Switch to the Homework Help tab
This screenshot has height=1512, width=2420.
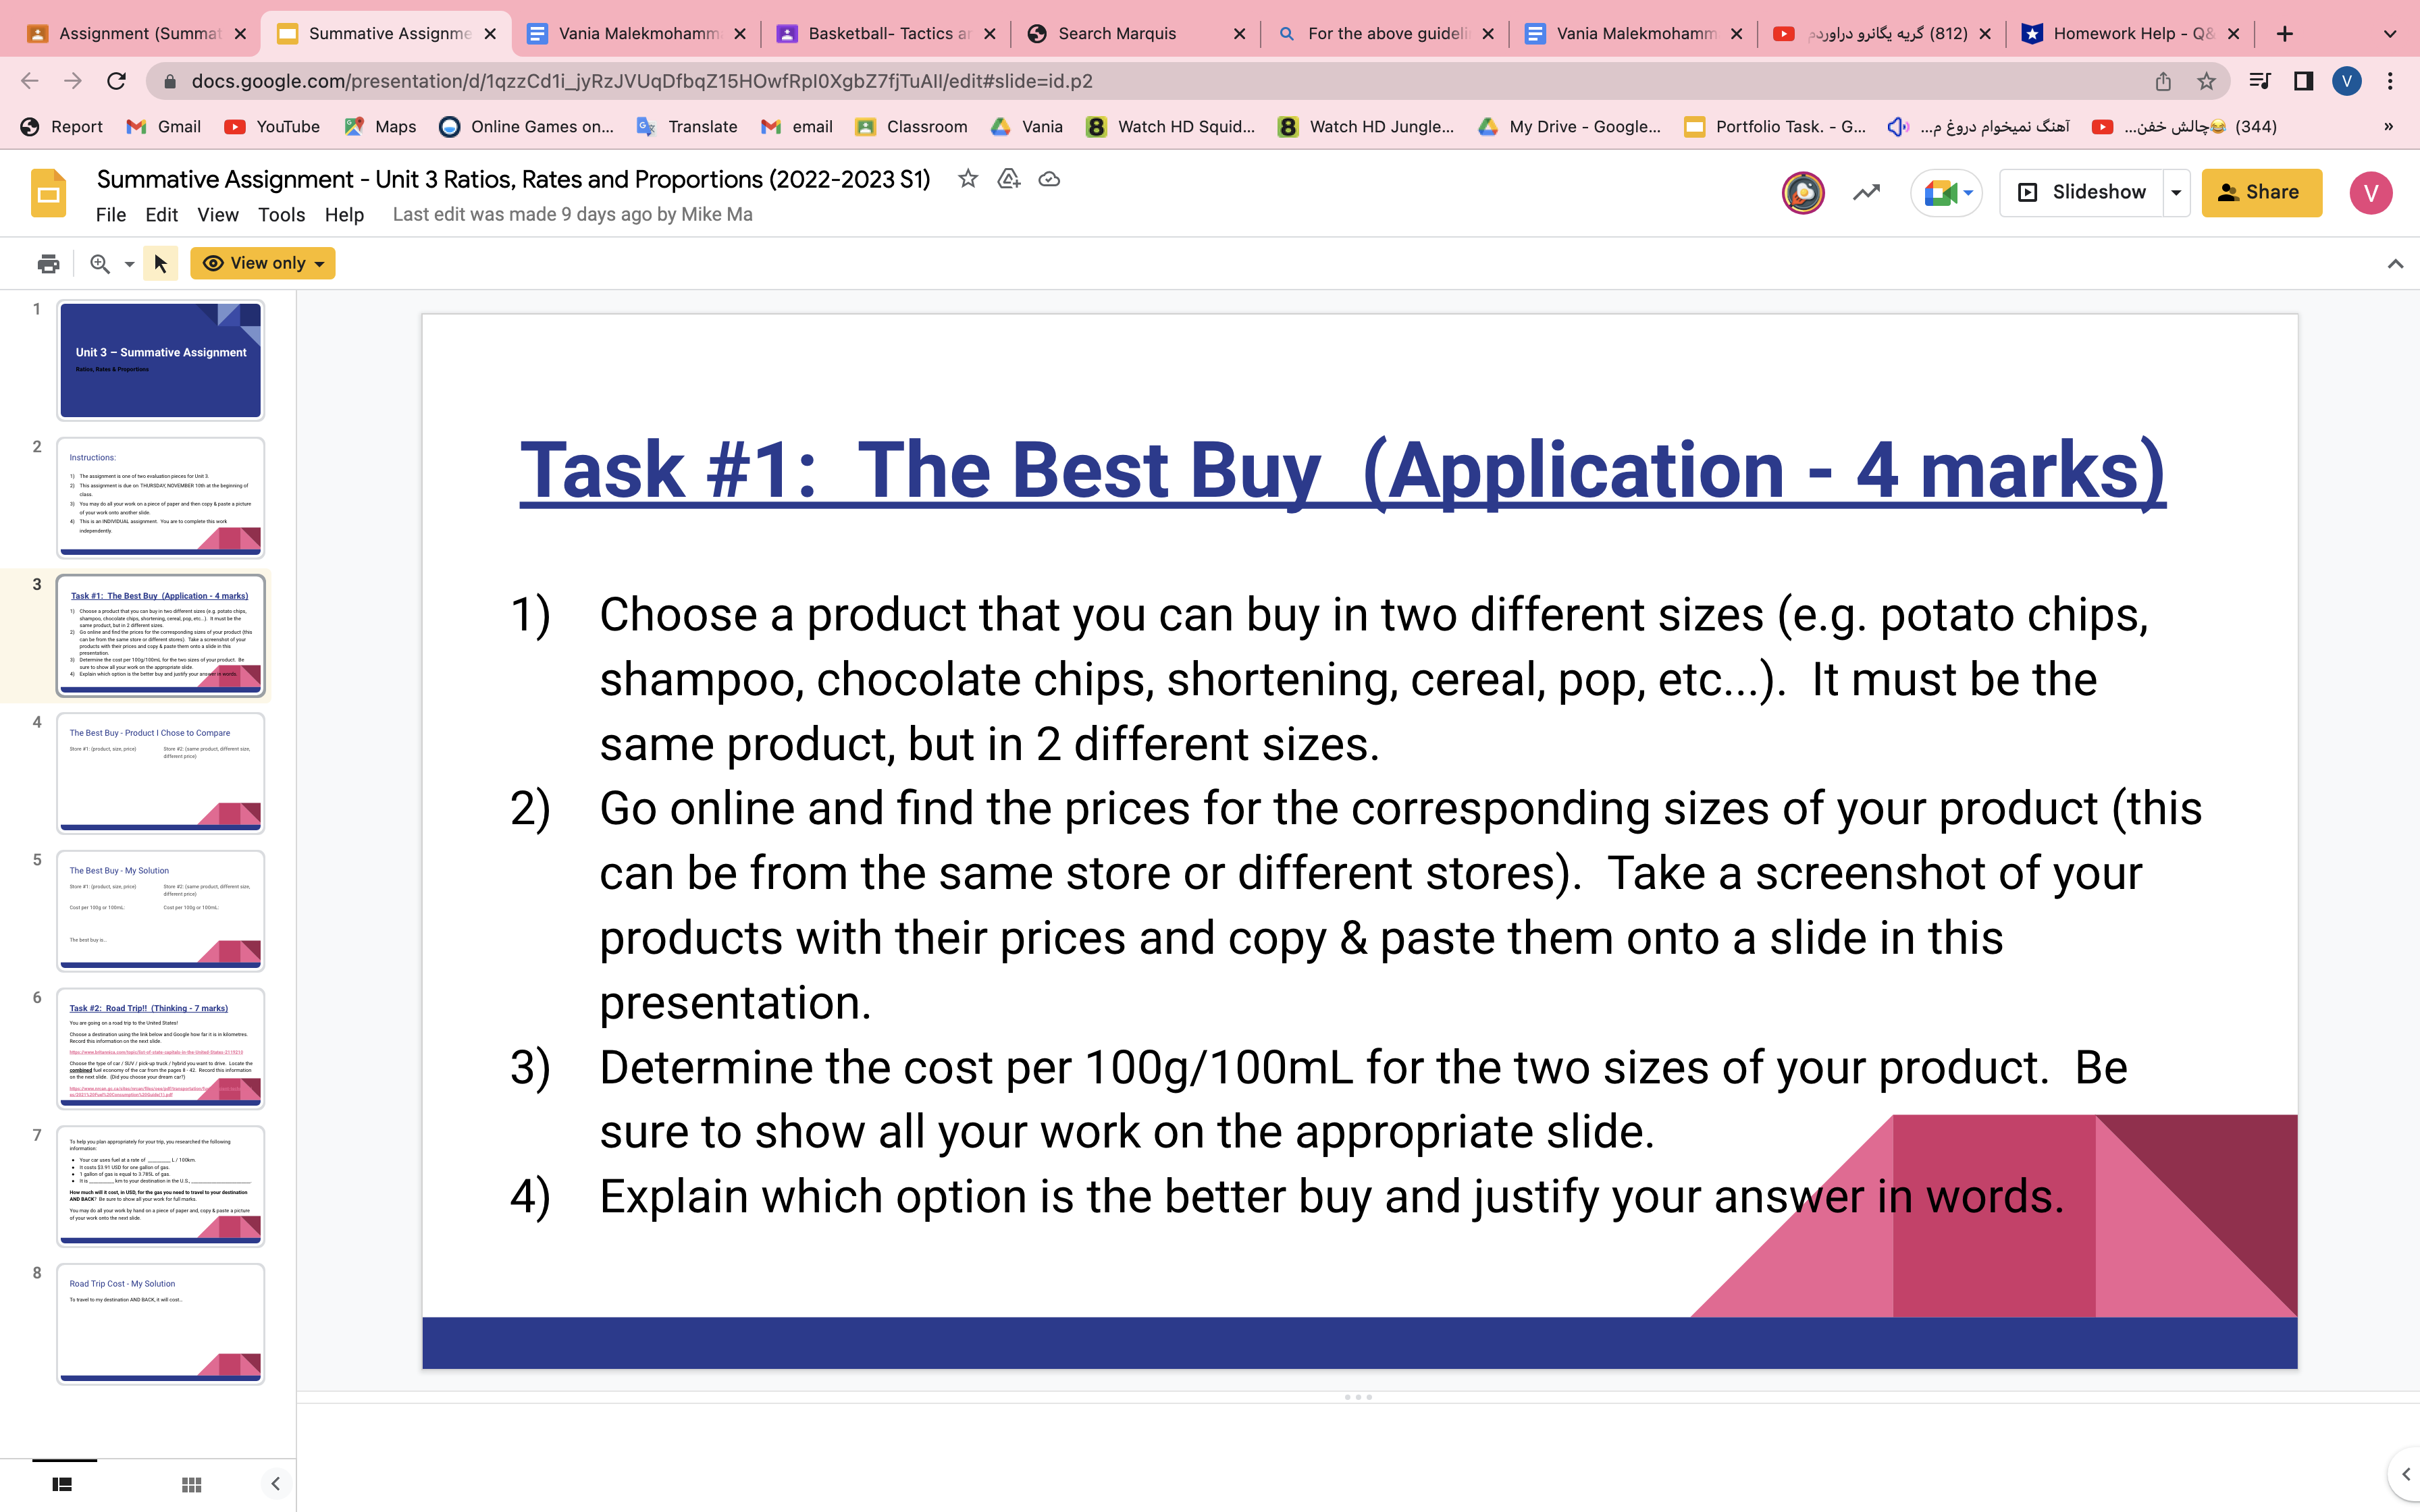tap(2130, 33)
